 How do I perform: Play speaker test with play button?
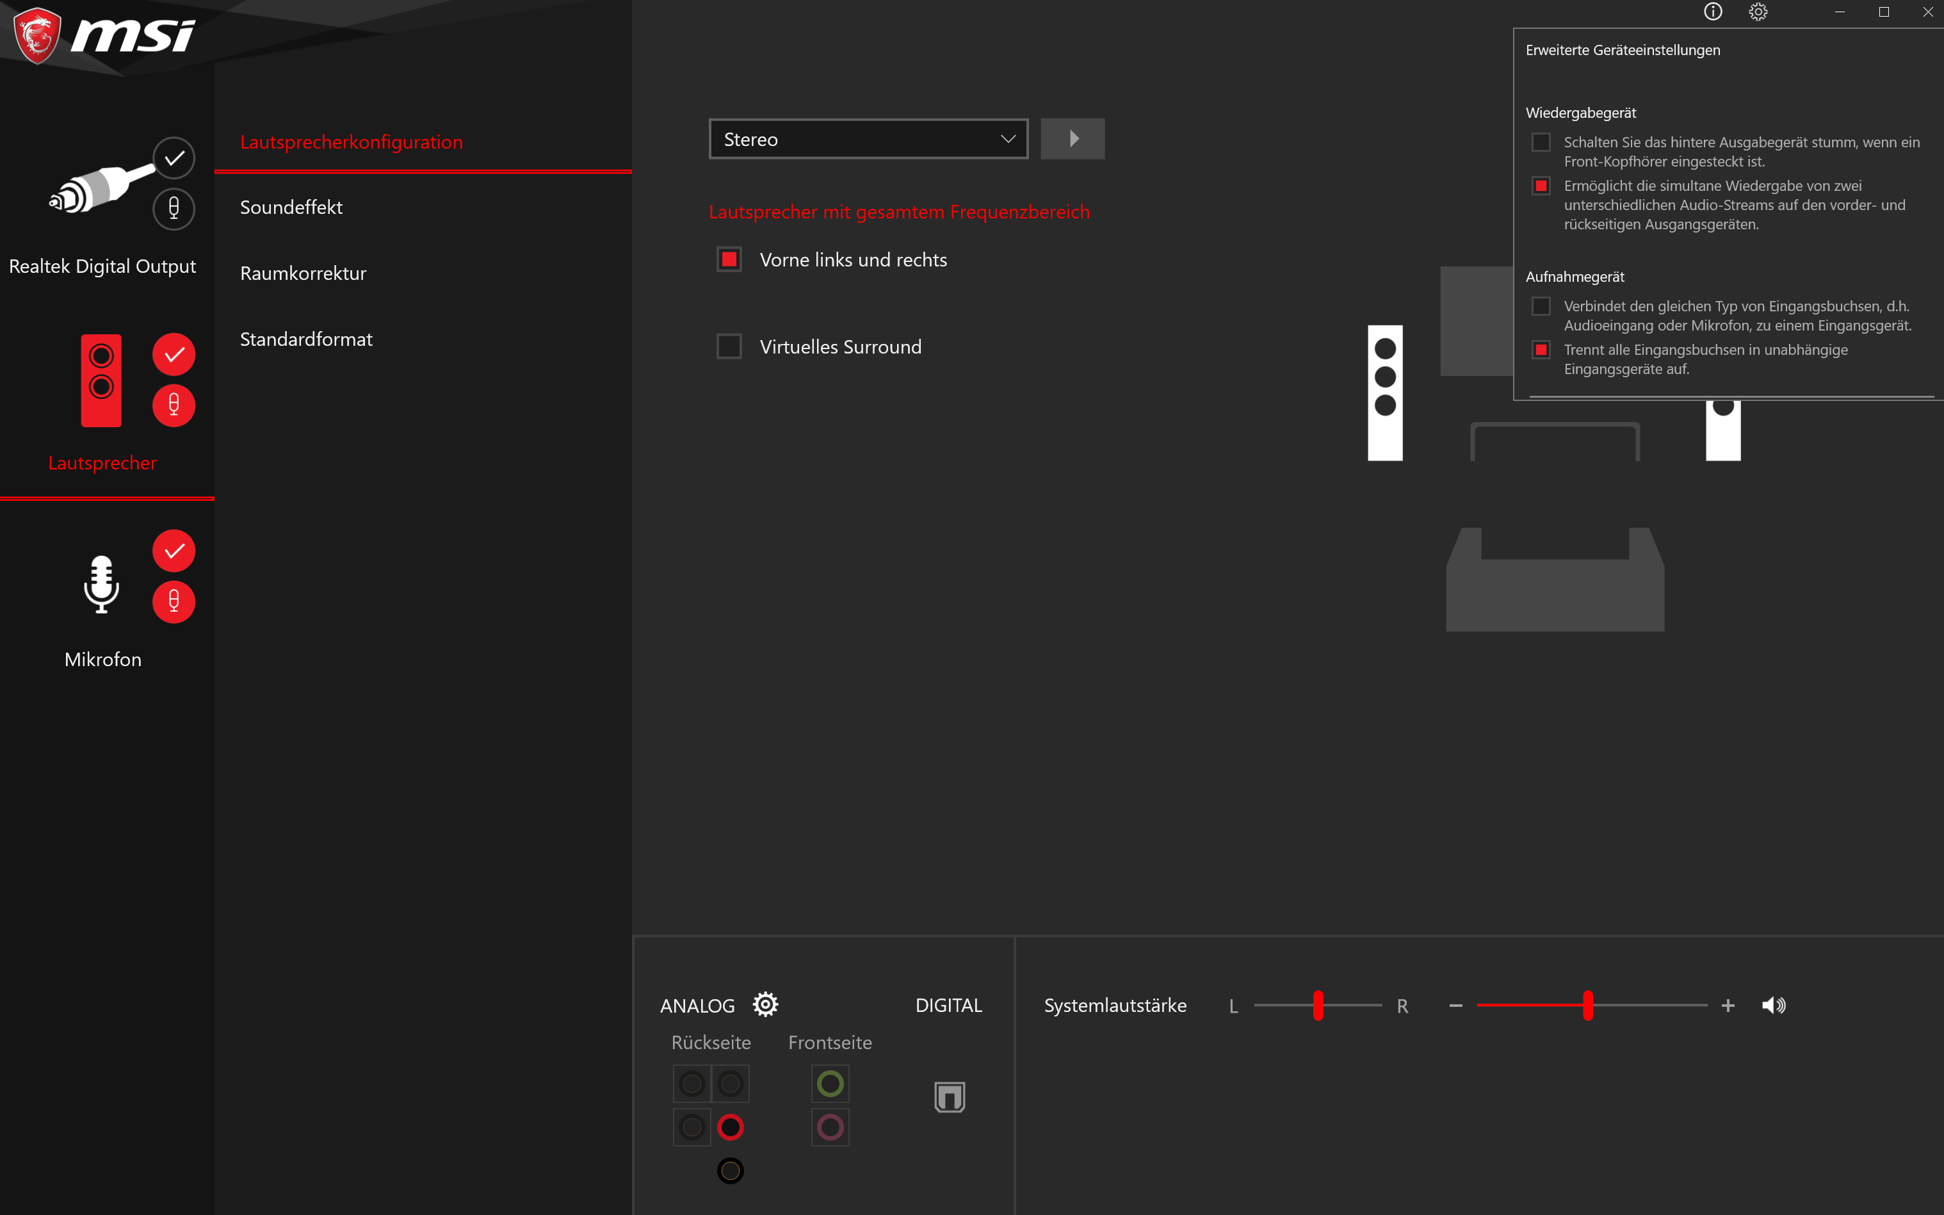pos(1073,139)
